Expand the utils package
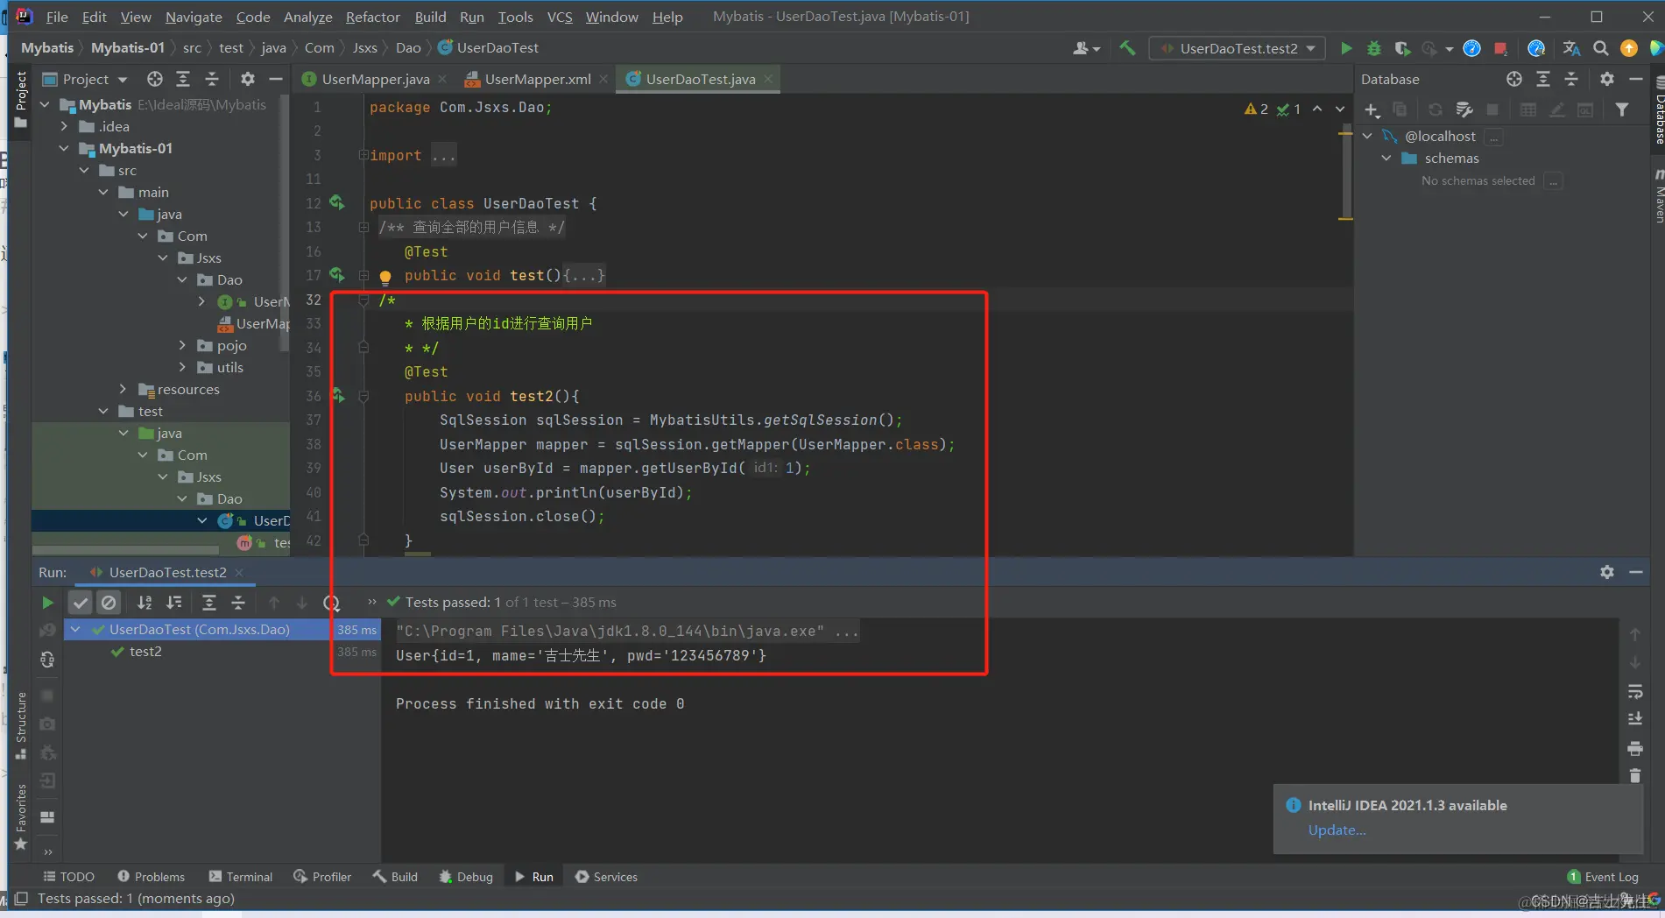 182,367
